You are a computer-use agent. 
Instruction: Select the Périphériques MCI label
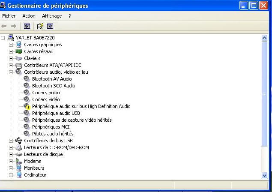point(51,127)
